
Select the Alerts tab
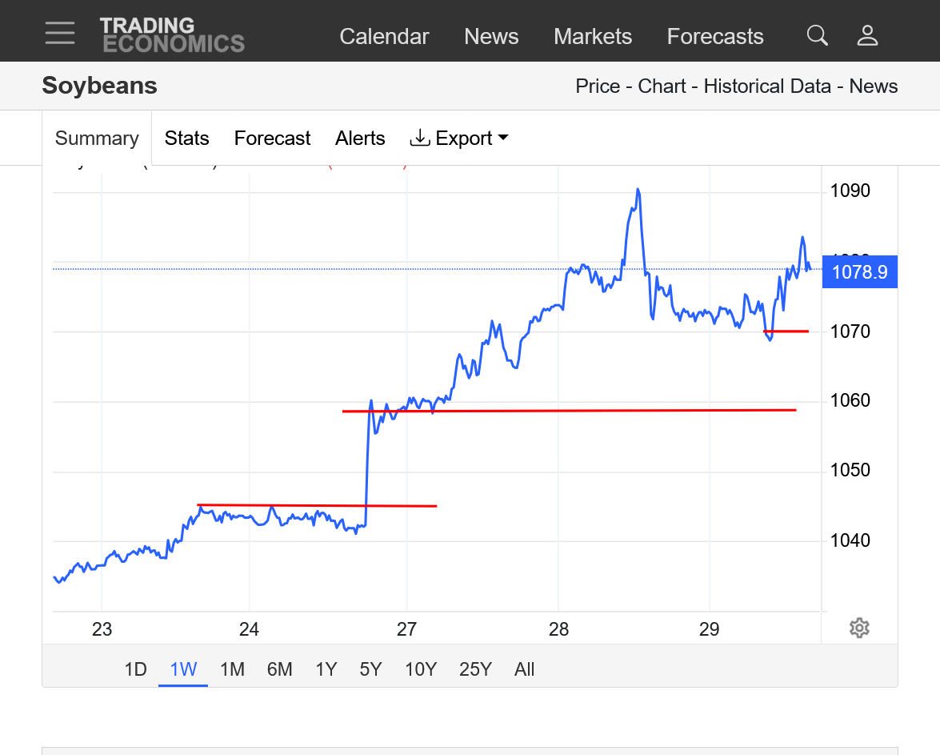click(360, 139)
